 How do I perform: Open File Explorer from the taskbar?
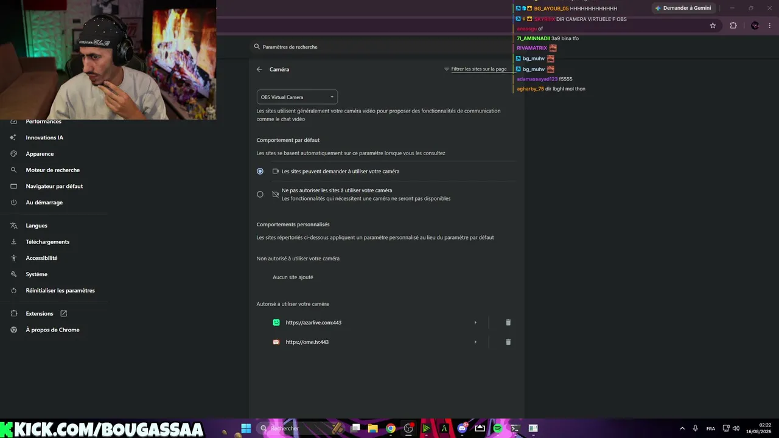point(373,428)
